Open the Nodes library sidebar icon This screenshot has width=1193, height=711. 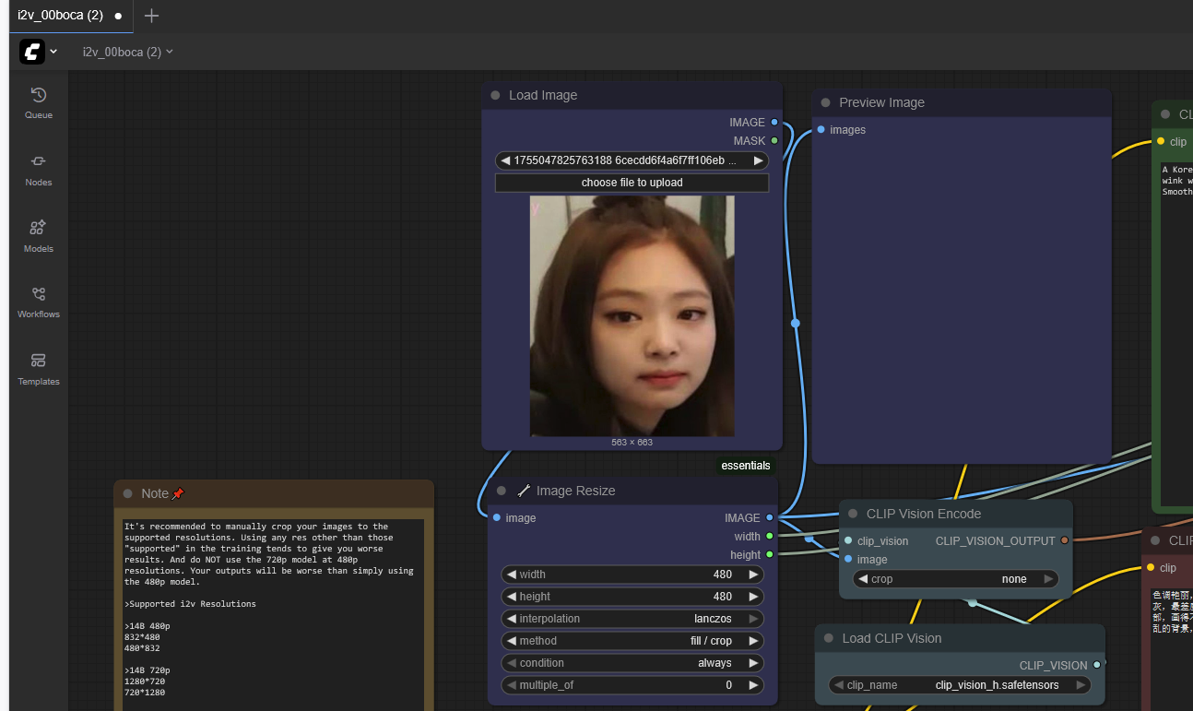[39, 169]
